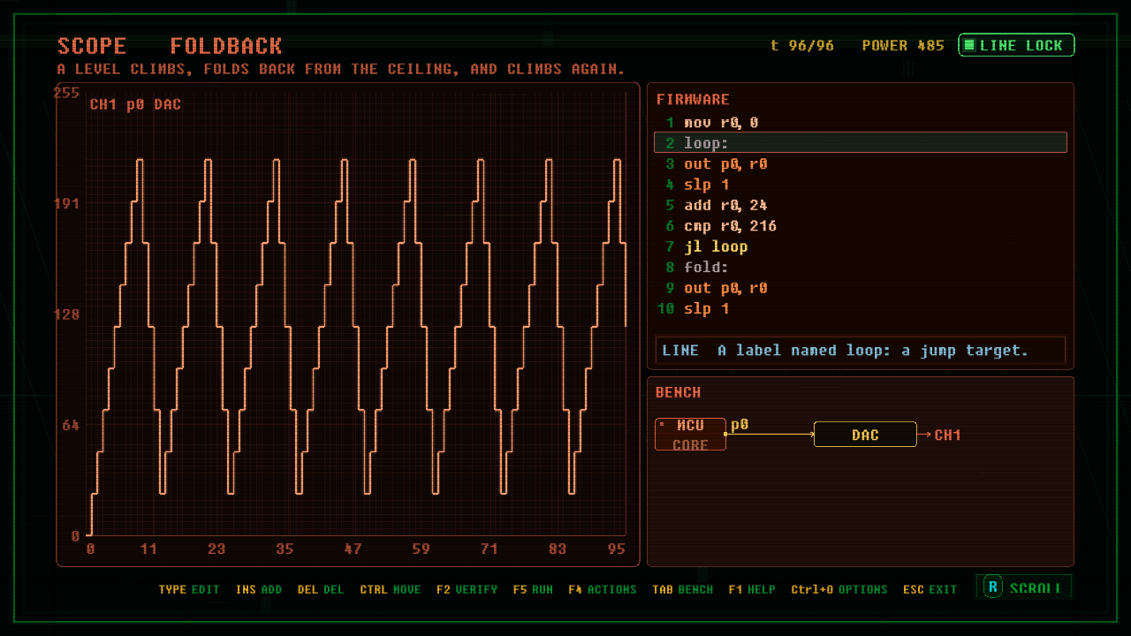
Task: Switch focus with TAB BENCH
Action: [683, 589]
